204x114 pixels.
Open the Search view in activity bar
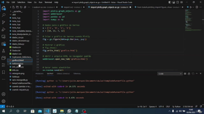[4, 15]
